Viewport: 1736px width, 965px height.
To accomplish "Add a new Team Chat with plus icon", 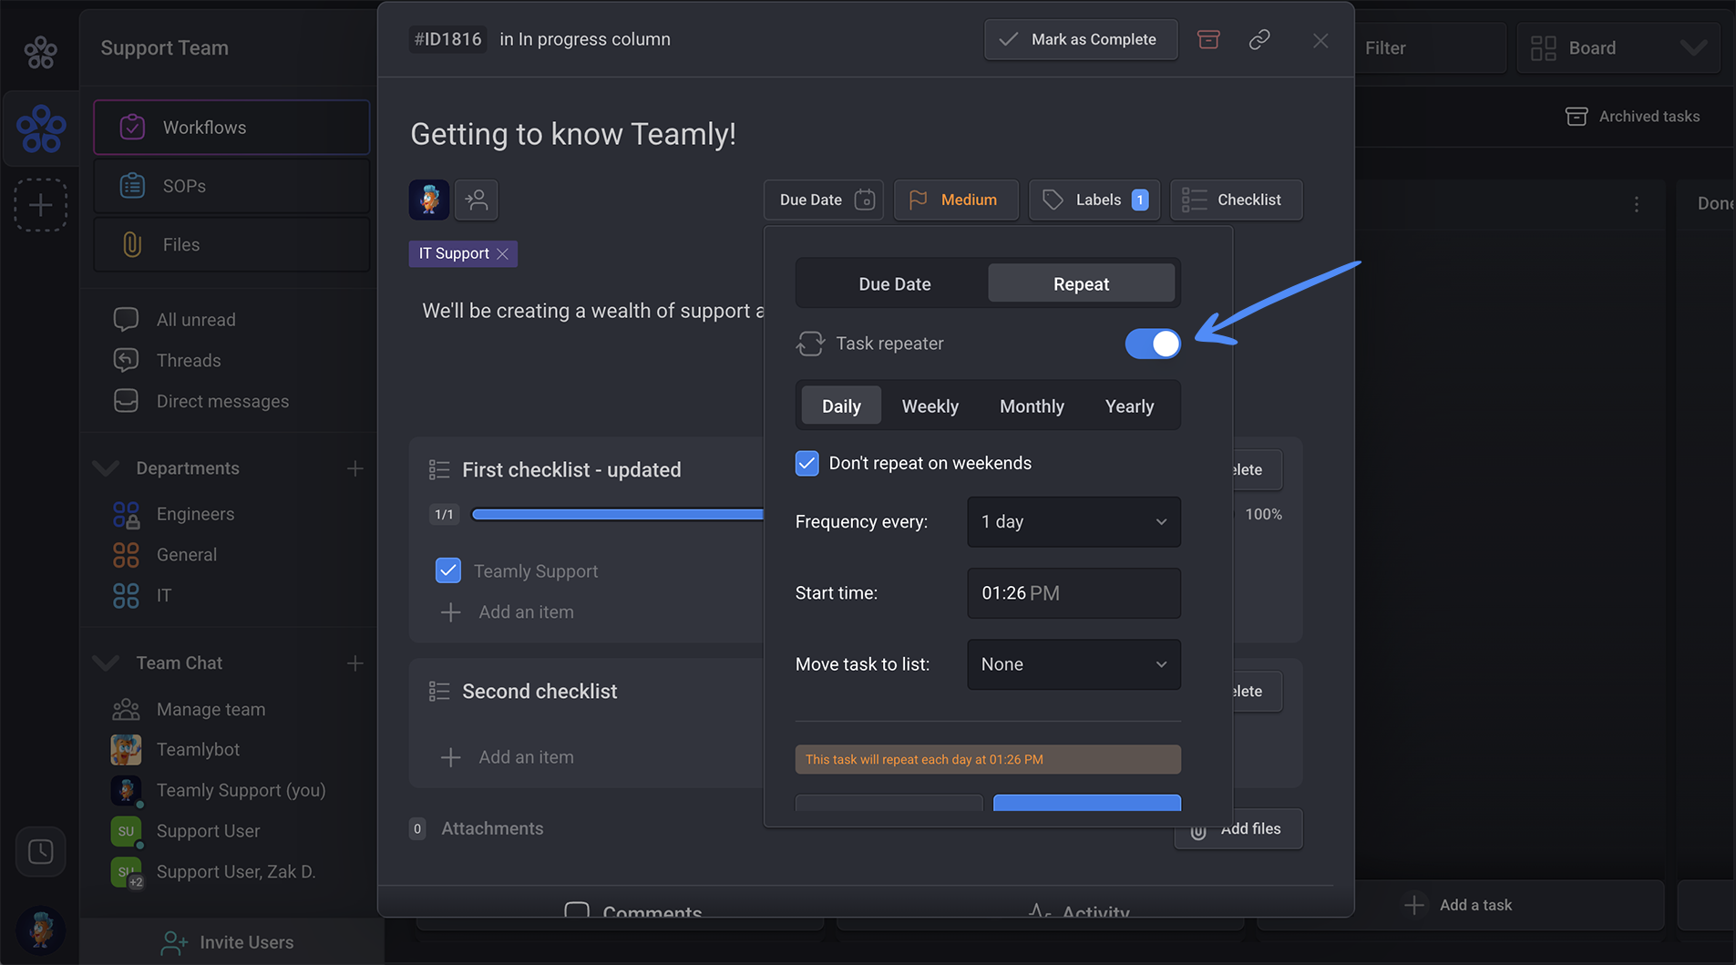I will tap(355, 663).
